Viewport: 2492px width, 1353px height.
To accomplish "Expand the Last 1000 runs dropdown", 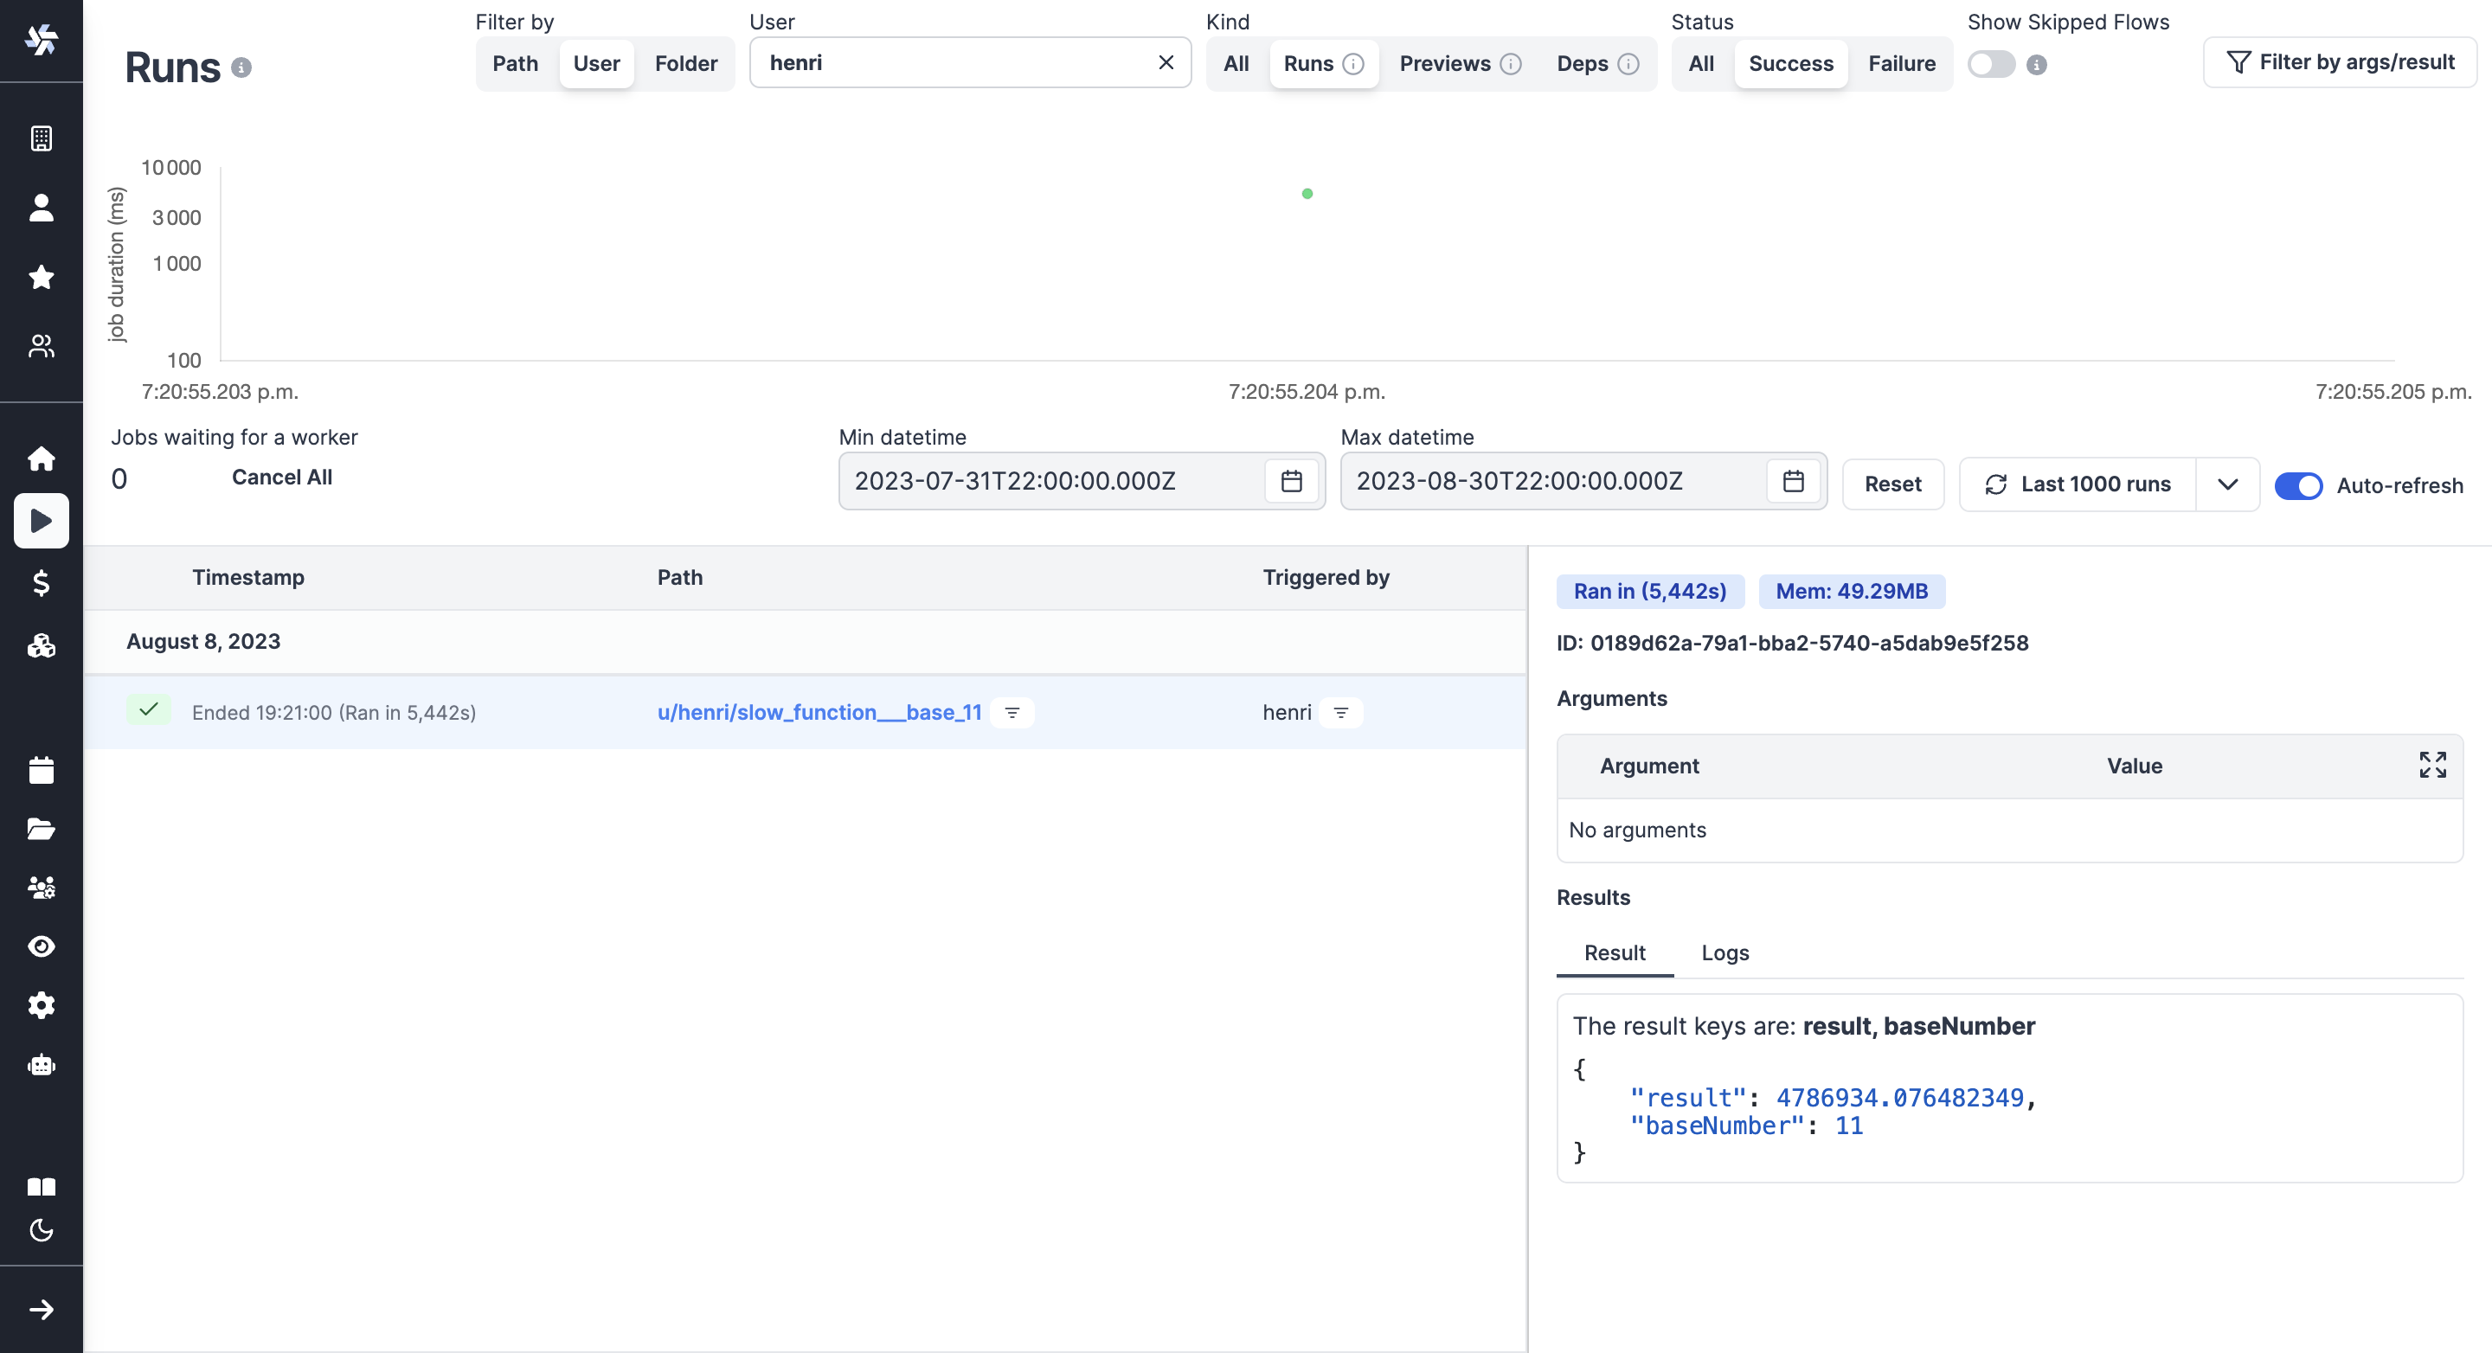I will (x=2227, y=484).
